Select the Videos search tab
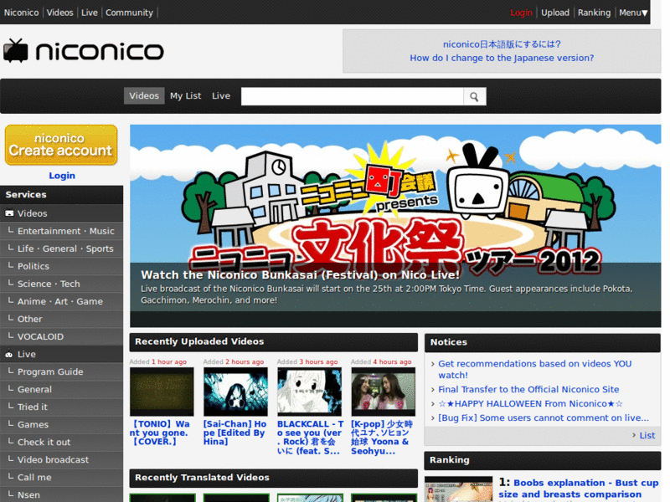670x502 pixels. click(144, 95)
